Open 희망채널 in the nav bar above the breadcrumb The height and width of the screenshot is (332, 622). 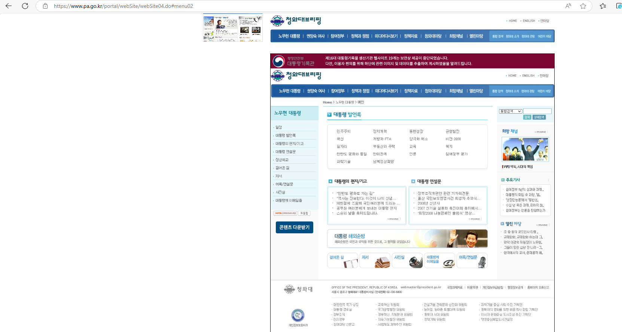pos(456,91)
